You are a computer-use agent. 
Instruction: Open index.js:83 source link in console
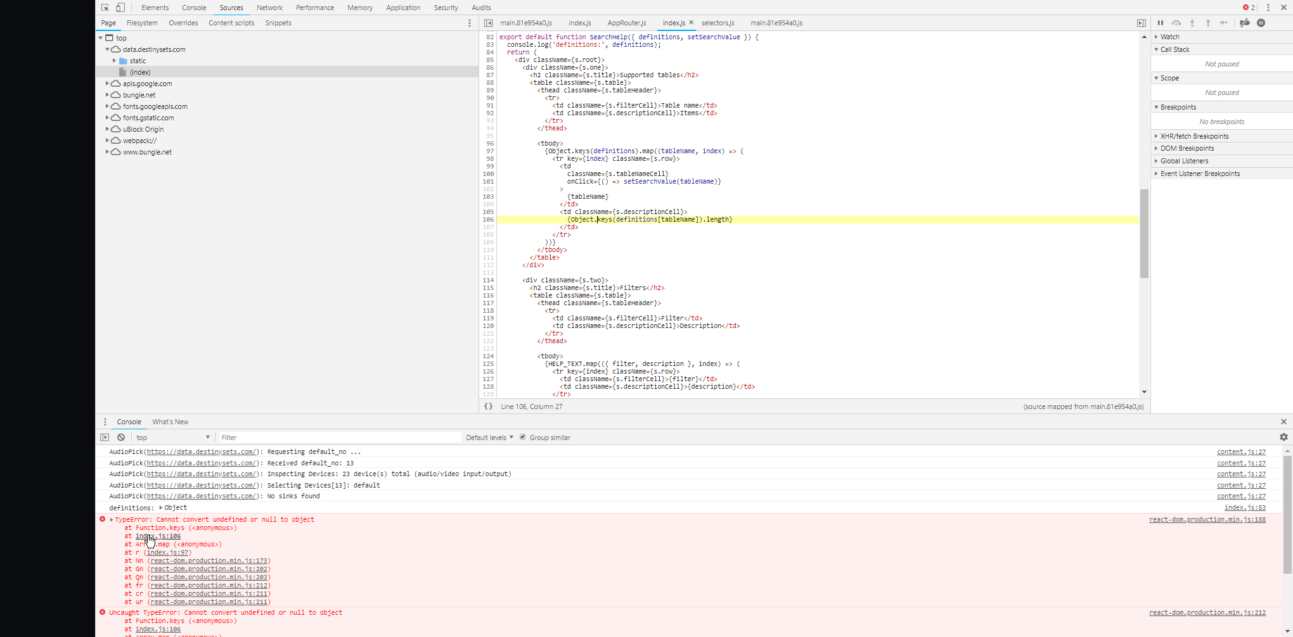1245,508
